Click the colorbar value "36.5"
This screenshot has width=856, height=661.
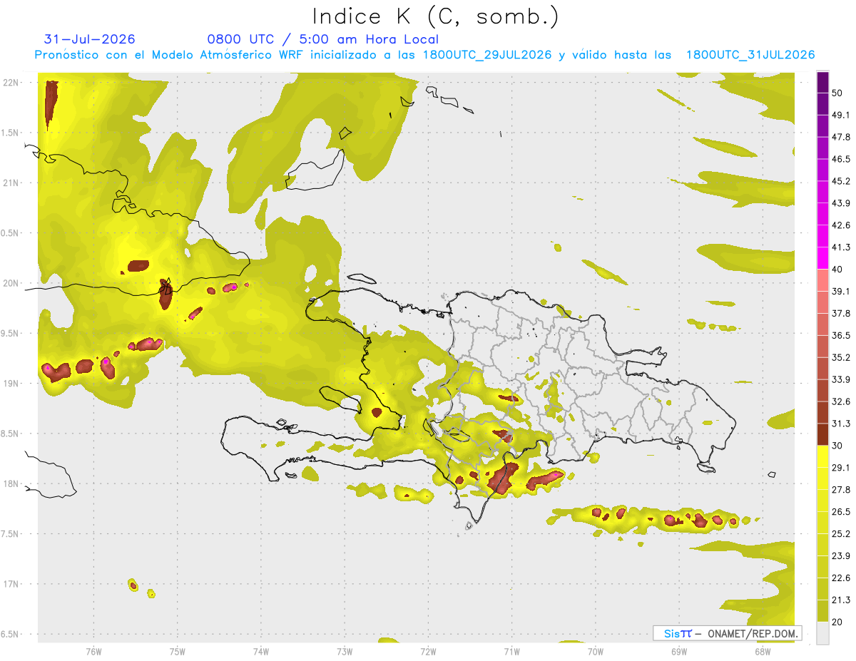[841, 335]
